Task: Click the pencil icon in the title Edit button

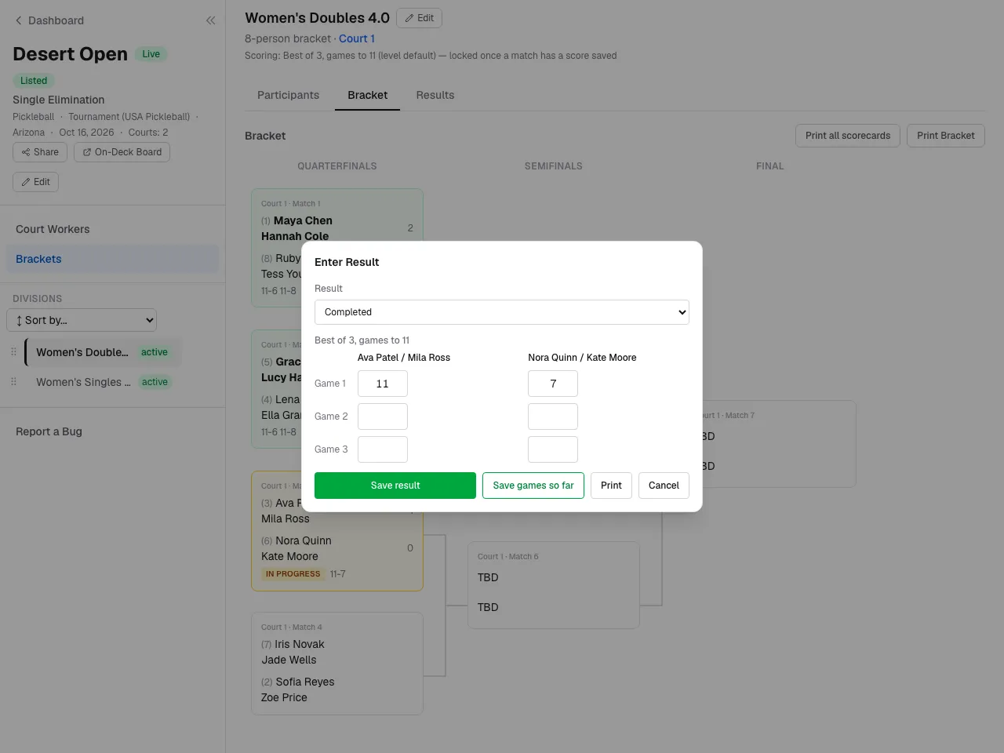Action: (409, 18)
